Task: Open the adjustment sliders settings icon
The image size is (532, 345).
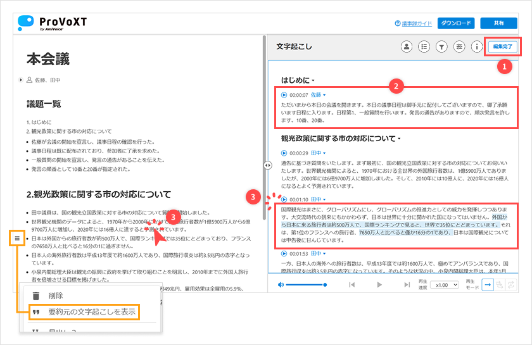Action: (x=459, y=46)
